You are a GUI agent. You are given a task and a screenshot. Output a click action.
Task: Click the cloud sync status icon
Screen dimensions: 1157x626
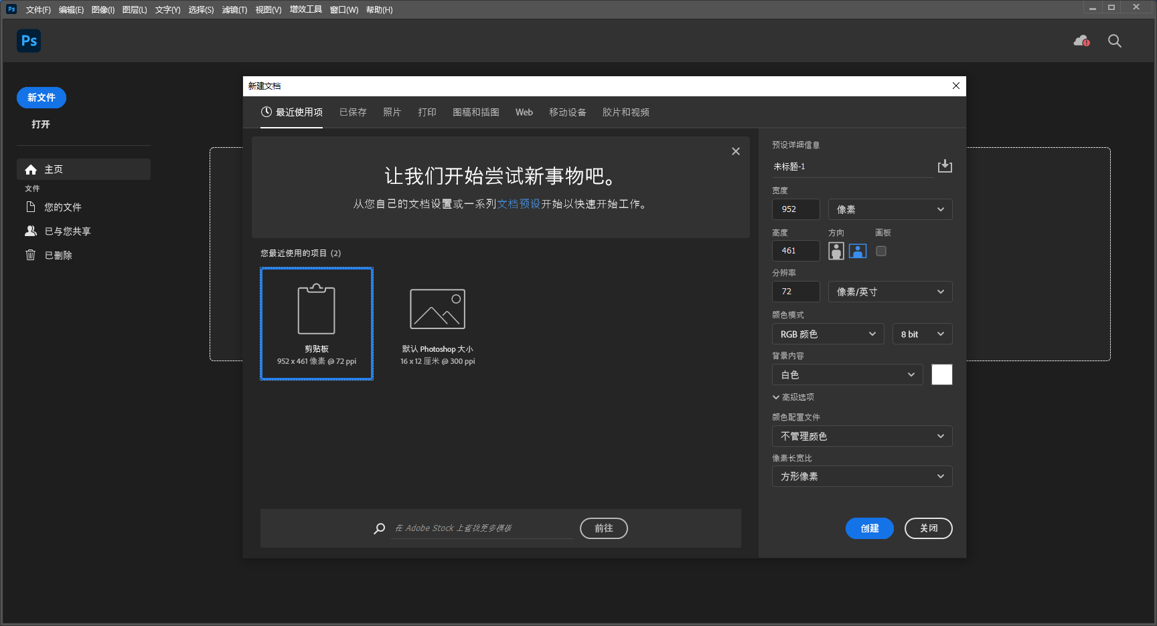pyautogui.click(x=1081, y=41)
